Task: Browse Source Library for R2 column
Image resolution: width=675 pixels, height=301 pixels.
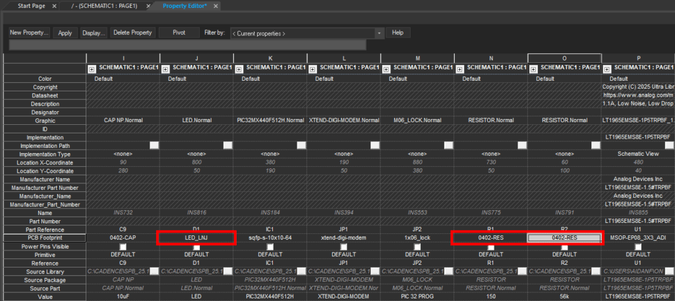Action: (x=595, y=271)
